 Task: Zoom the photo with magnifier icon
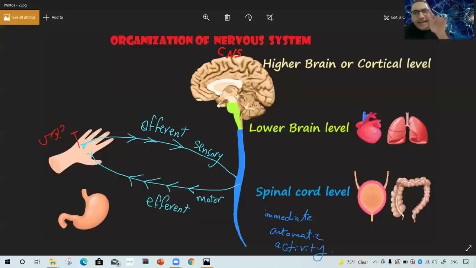[206, 17]
